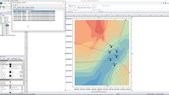
Task: Click the Open Attribute Table icon
Action: click(79, 6)
